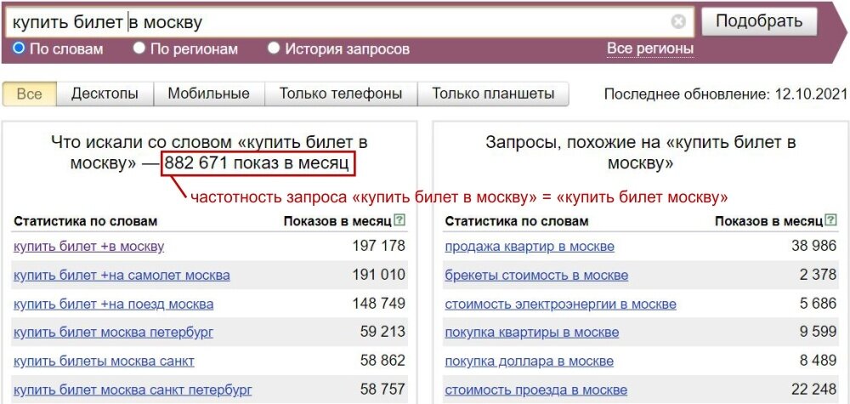The image size is (850, 404).
Task: Clear the search query with the X icon
Action: [678, 22]
